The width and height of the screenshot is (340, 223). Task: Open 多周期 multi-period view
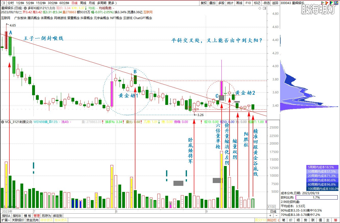pyautogui.click(x=102, y=3)
